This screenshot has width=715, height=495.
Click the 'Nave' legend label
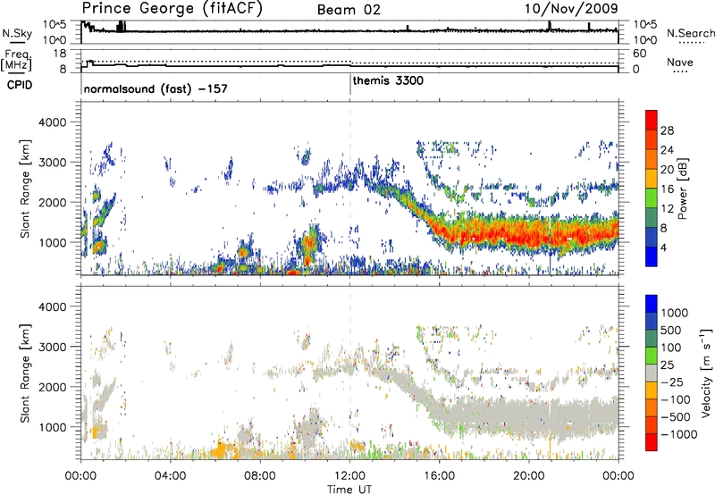(x=680, y=62)
